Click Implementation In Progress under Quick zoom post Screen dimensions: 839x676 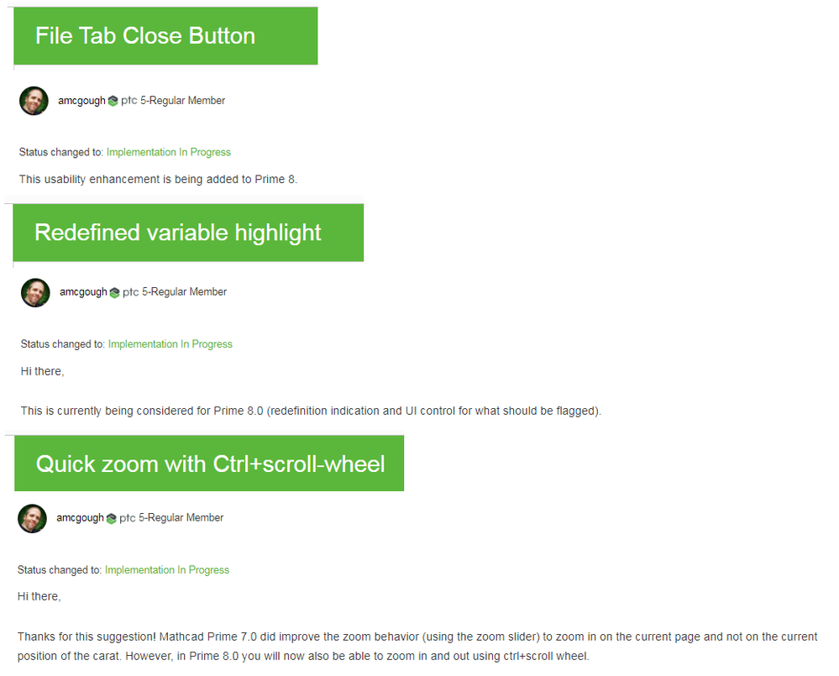point(167,569)
